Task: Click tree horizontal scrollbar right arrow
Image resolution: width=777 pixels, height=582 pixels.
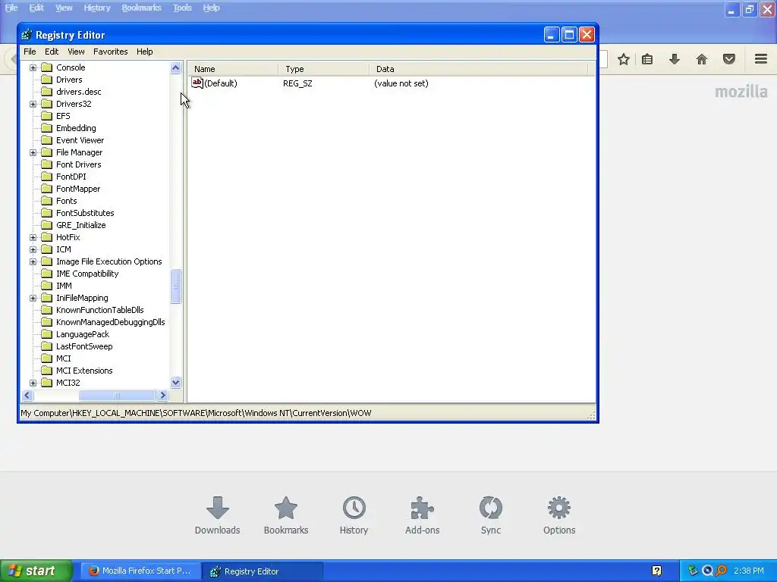Action: (162, 396)
